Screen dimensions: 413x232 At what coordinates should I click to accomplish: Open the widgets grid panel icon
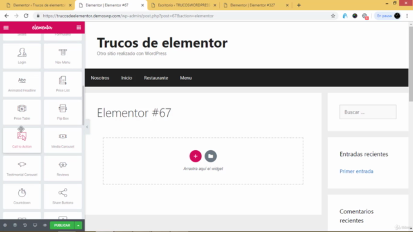(79, 27)
